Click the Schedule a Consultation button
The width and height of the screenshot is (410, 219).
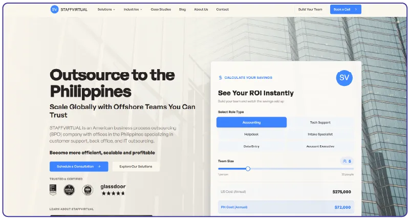coord(79,166)
